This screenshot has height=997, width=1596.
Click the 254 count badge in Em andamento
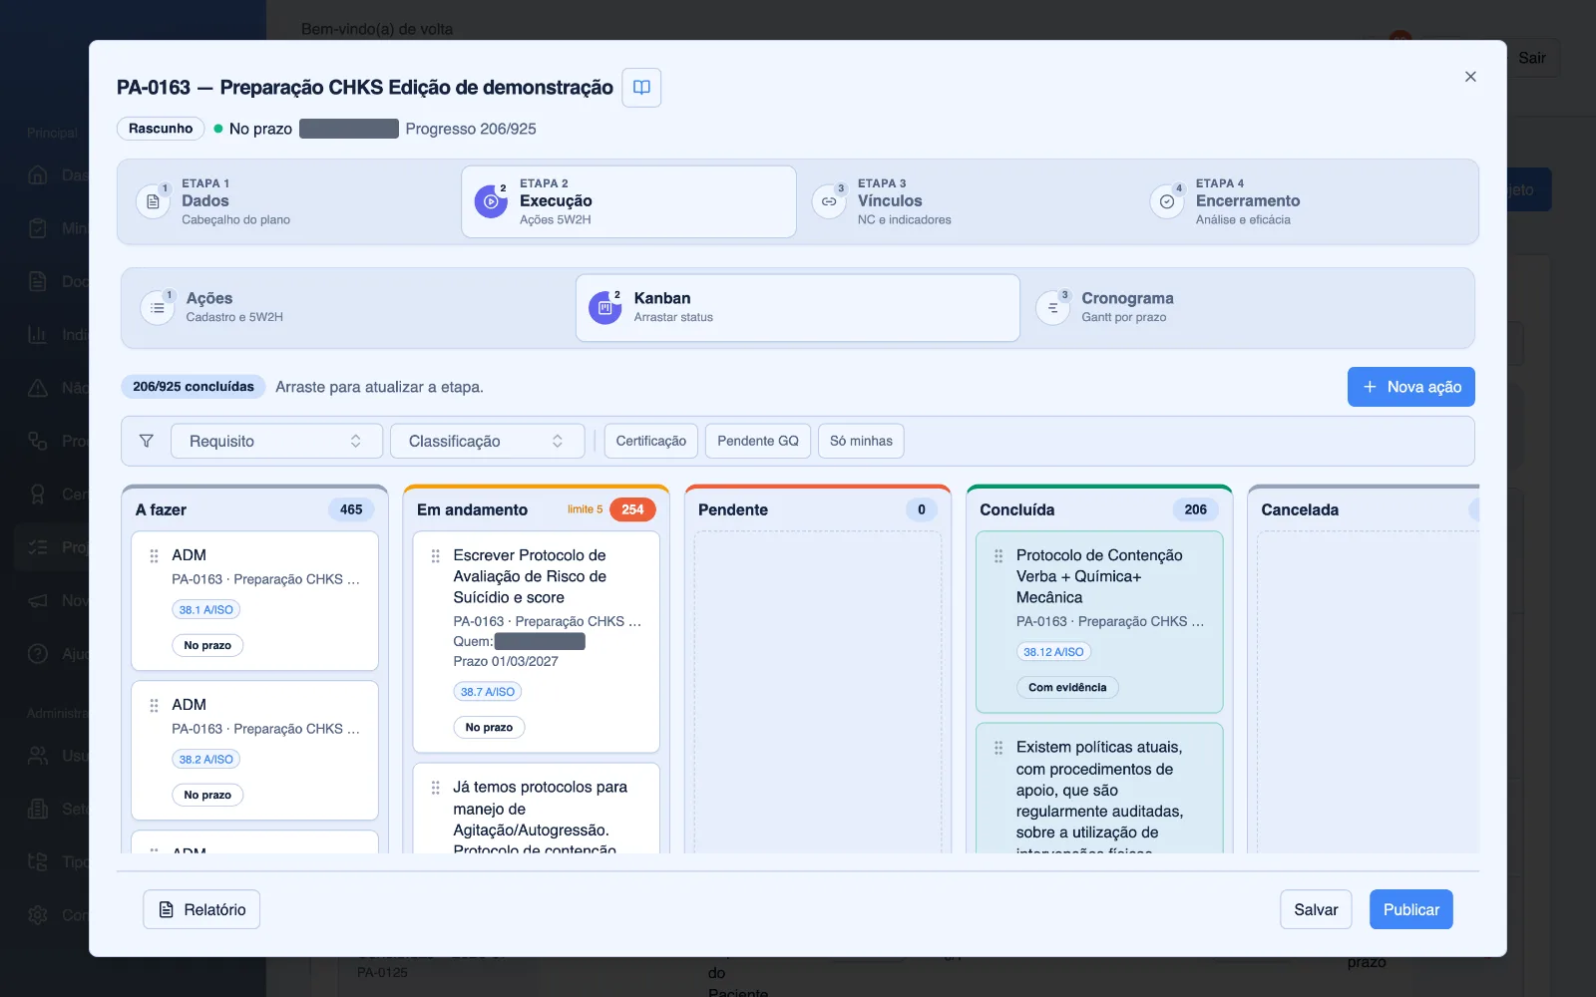coord(632,509)
